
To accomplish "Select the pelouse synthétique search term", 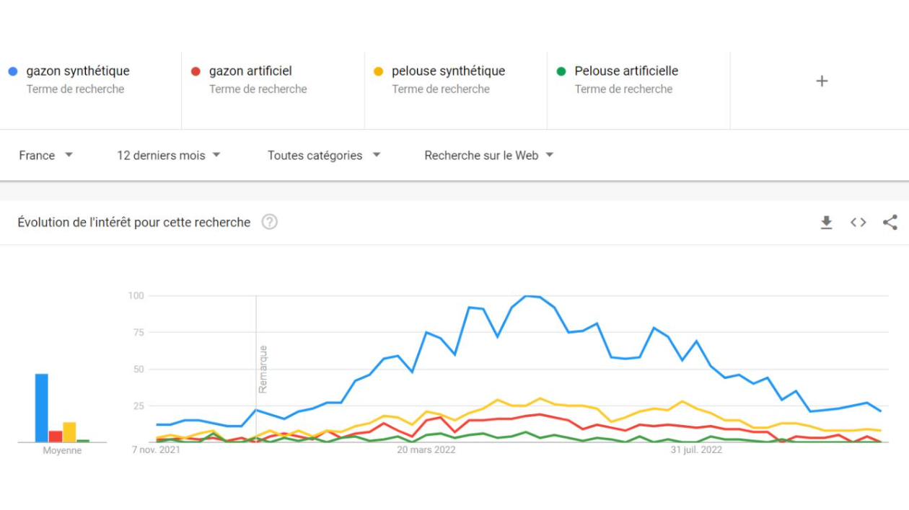I will tap(448, 71).
